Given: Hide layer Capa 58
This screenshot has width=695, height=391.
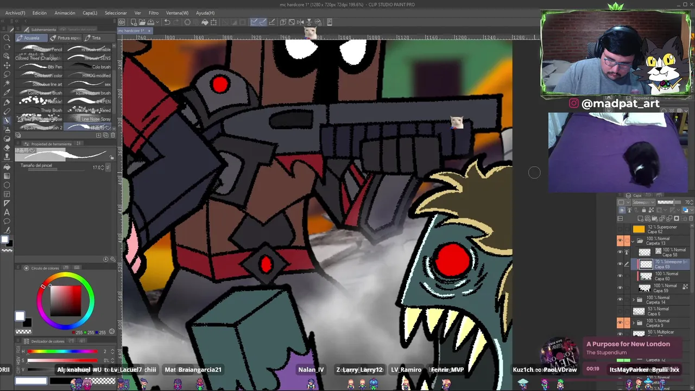Looking at the screenshot, I should (x=620, y=252).
